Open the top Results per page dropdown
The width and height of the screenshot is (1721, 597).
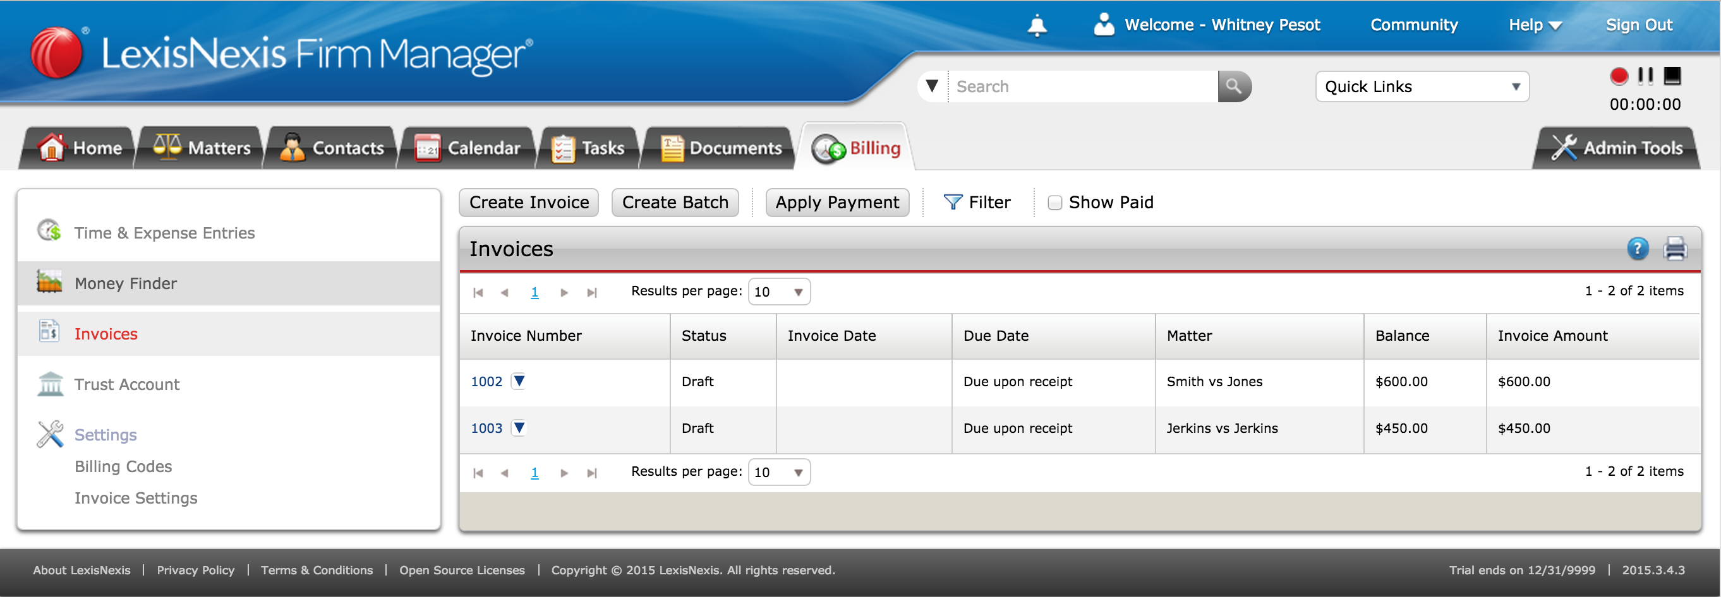tap(778, 292)
